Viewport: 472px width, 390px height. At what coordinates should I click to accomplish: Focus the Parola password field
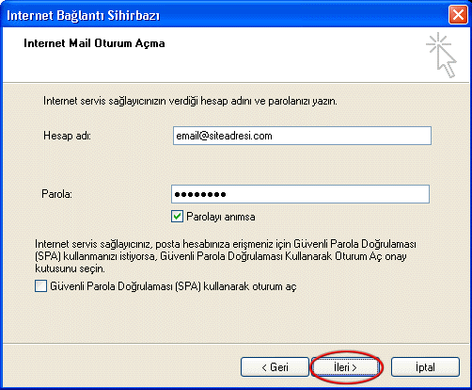(x=300, y=194)
